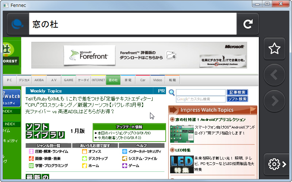Click the lower INDEX button in the sidebar
Image resolution: width=292 pixels, height=182 pixels.
[x=12, y=124]
